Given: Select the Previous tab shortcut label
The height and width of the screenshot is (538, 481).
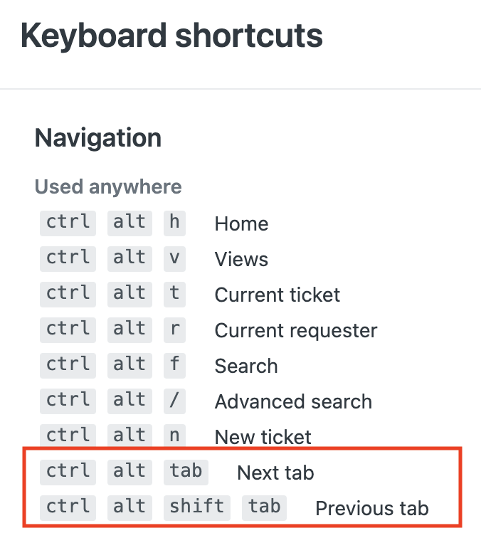Looking at the screenshot, I should [372, 508].
